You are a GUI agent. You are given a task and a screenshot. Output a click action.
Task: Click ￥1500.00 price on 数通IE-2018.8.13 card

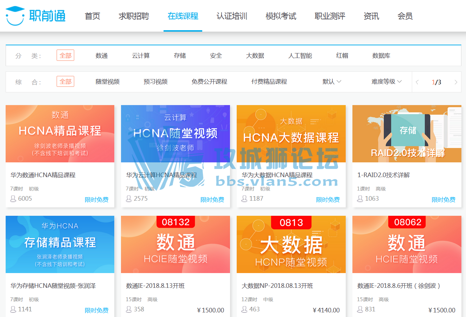click(x=210, y=310)
